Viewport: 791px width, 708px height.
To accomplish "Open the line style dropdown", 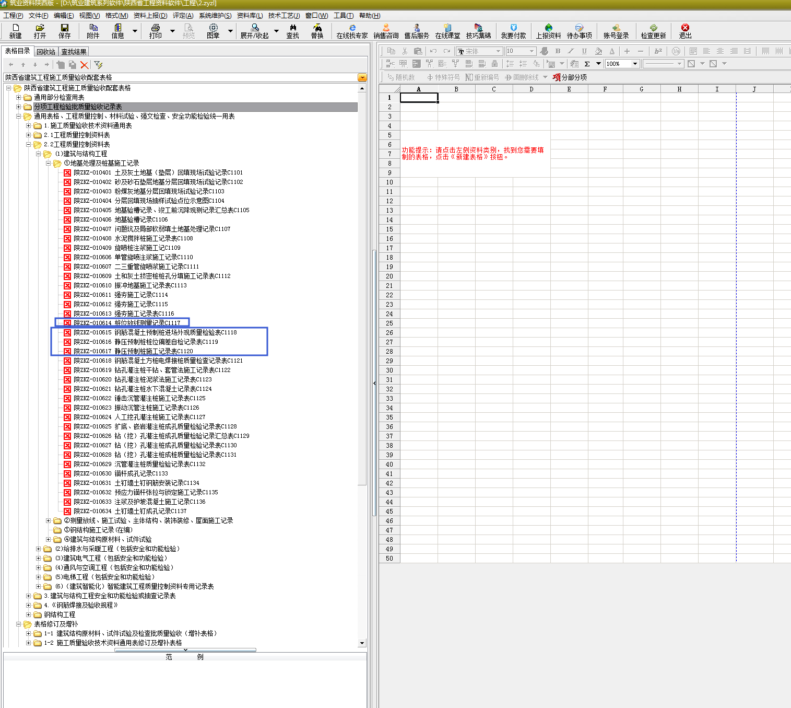I will click(x=679, y=64).
